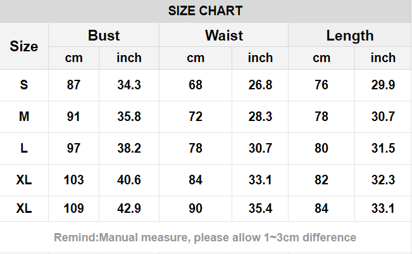Click the Length column header
The height and width of the screenshot is (254, 412).
click(350, 35)
